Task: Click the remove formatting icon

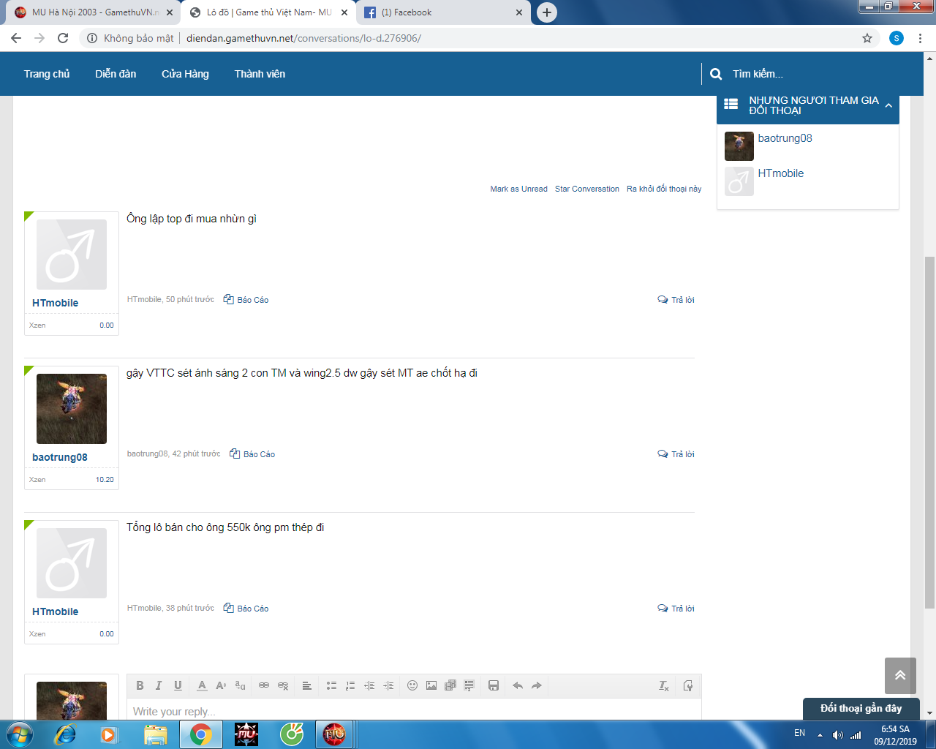Action: pyautogui.click(x=663, y=685)
